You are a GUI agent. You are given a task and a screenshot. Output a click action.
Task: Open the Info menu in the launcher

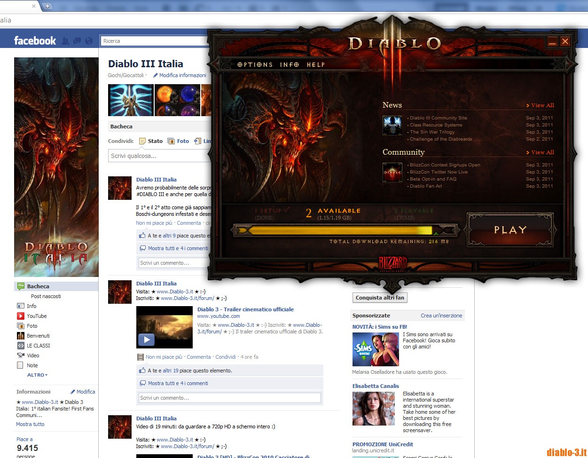[290, 65]
